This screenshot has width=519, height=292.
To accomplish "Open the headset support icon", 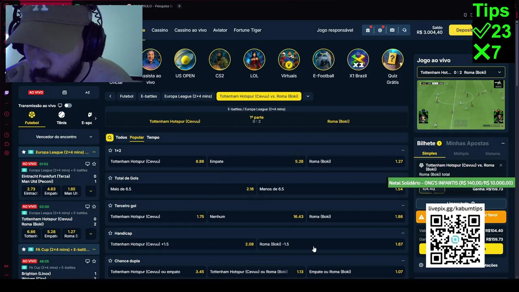I will point(404,30).
